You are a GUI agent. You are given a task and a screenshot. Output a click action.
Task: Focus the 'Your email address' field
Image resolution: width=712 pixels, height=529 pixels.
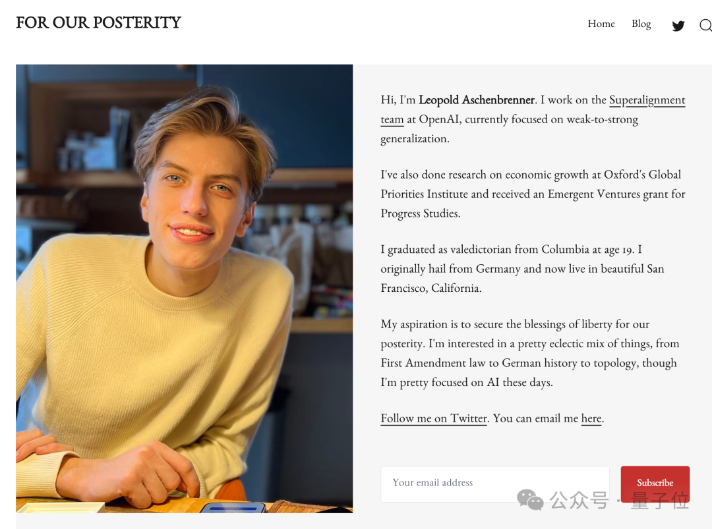pos(494,484)
